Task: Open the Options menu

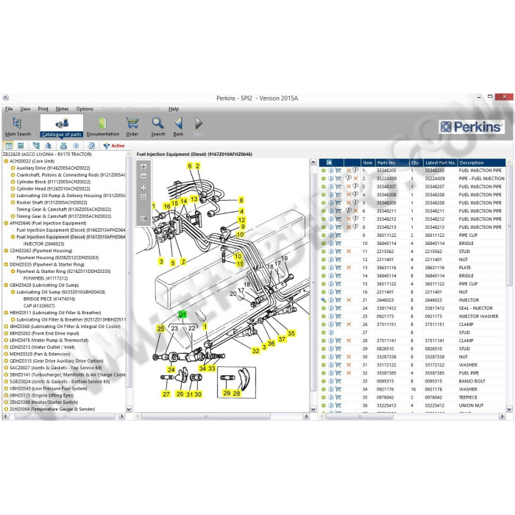Action: [x=85, y=109]
